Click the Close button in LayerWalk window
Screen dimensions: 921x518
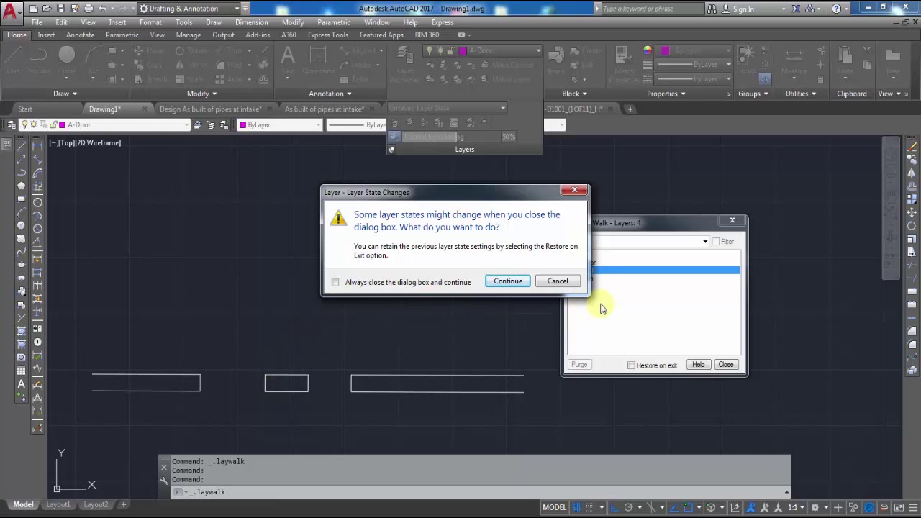725,365
